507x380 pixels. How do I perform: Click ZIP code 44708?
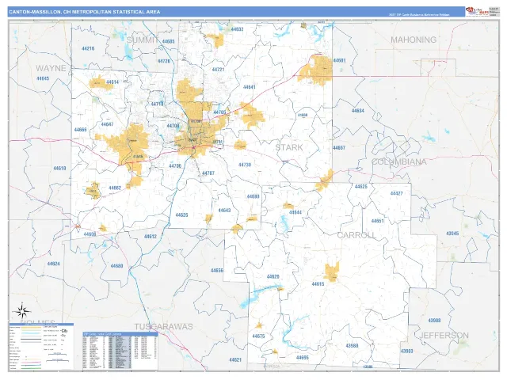tap(173, 126)
